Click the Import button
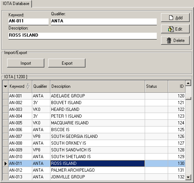194x183 pixels. pyautogui.click(x=26, y=63)
